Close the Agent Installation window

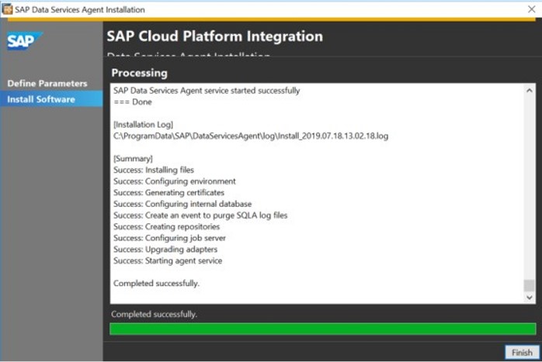pos(531,9)
